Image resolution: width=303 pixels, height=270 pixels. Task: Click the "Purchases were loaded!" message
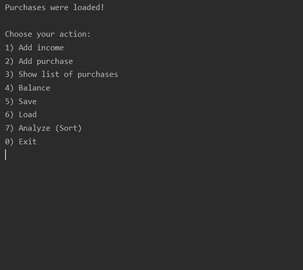(54, 8)
